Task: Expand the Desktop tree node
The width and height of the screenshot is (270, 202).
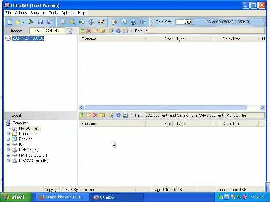Action: (x=8, y=139)
